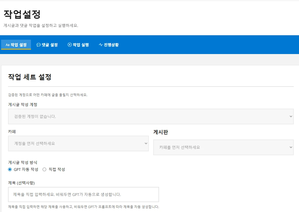The width and height of the screenshot is (299, 212).
Task: Click the chevron on the 카페 selector
Action: (x=146, y=143)
